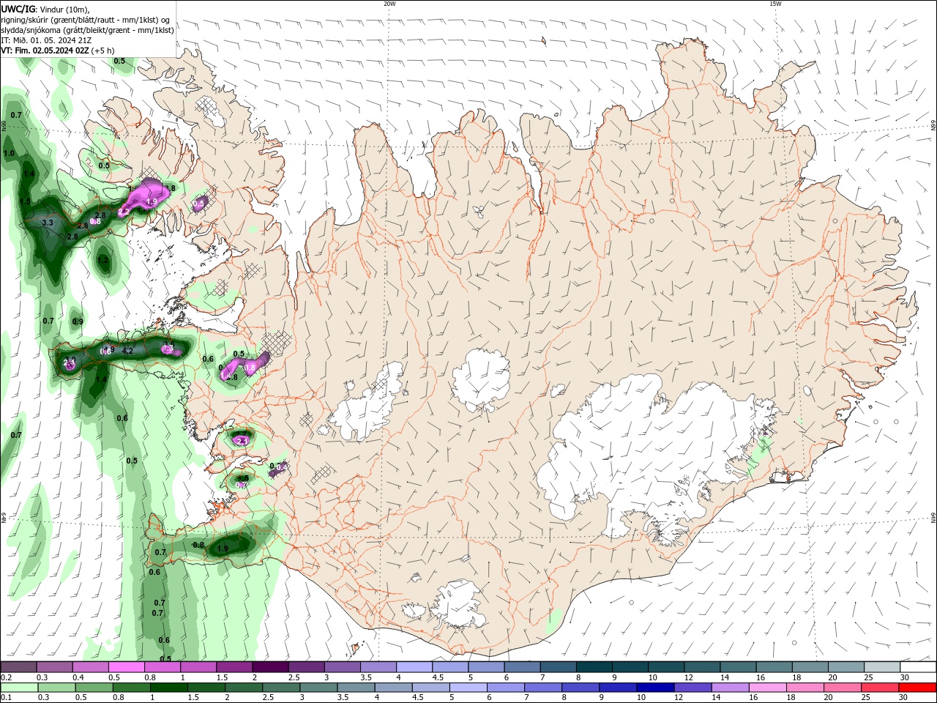Image resolution: width=937 pixels, height=703 pixels.
Task: Click the slate blue 6 snow-scale swatch
Action: coord(523,667)
